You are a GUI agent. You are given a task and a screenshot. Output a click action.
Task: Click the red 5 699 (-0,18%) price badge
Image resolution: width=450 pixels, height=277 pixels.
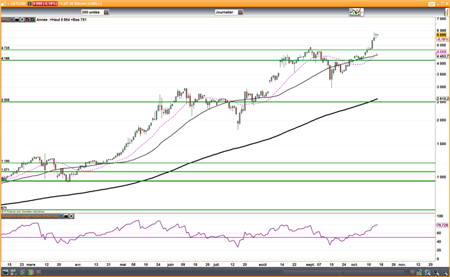45,4
